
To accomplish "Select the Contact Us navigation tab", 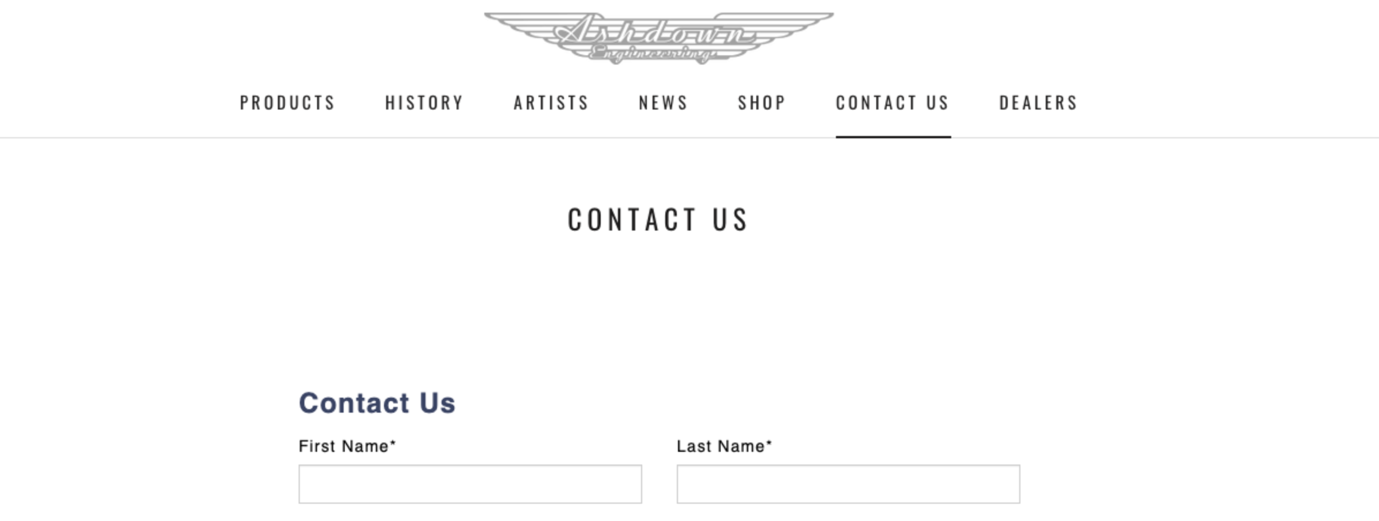I will 892,103.
